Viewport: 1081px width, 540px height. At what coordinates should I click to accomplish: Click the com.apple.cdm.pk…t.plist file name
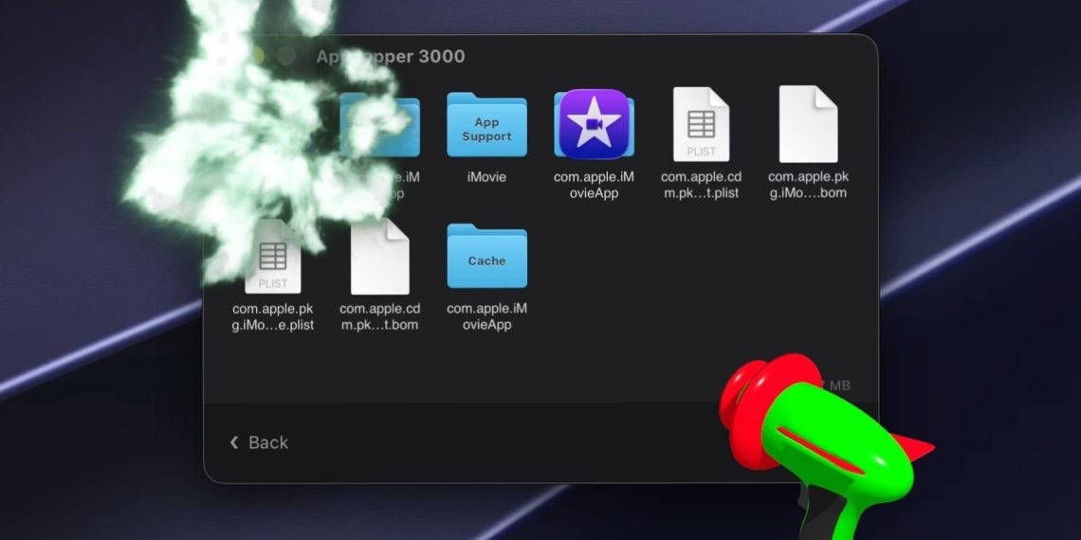pyautogui.click(x=701, y=186)
